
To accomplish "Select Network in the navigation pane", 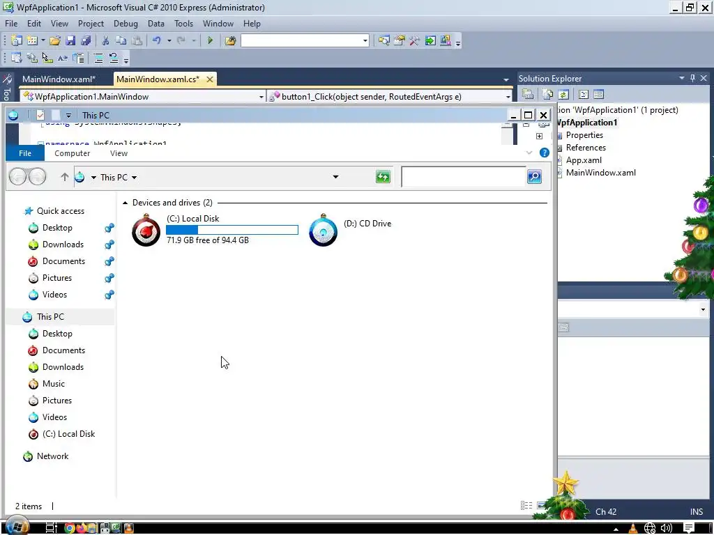I will coord(52,456).
